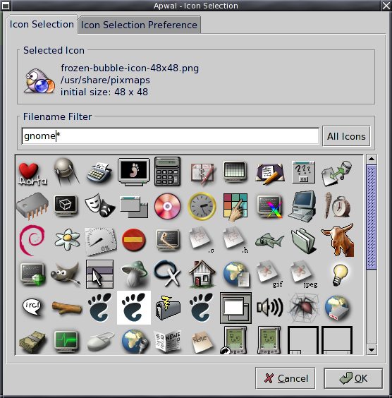Screen dimensions: 392x398
Task: Click the All Icons button
Action: 346,136
